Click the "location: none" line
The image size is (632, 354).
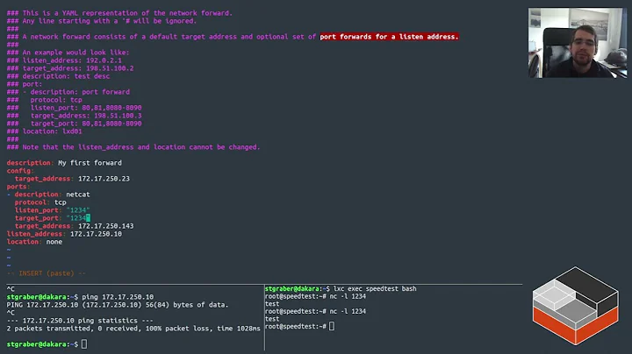[x=34, y=242]
